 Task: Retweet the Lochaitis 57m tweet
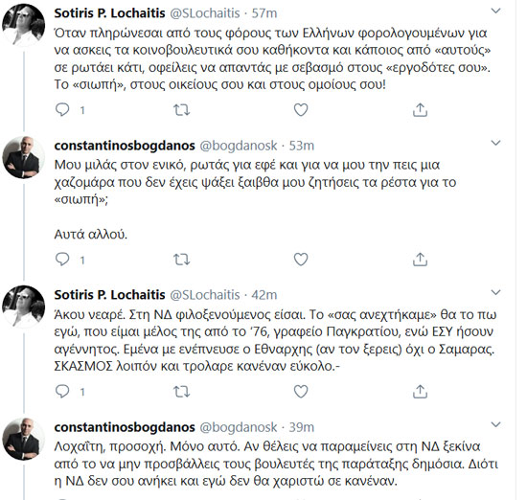coord(181,110)
